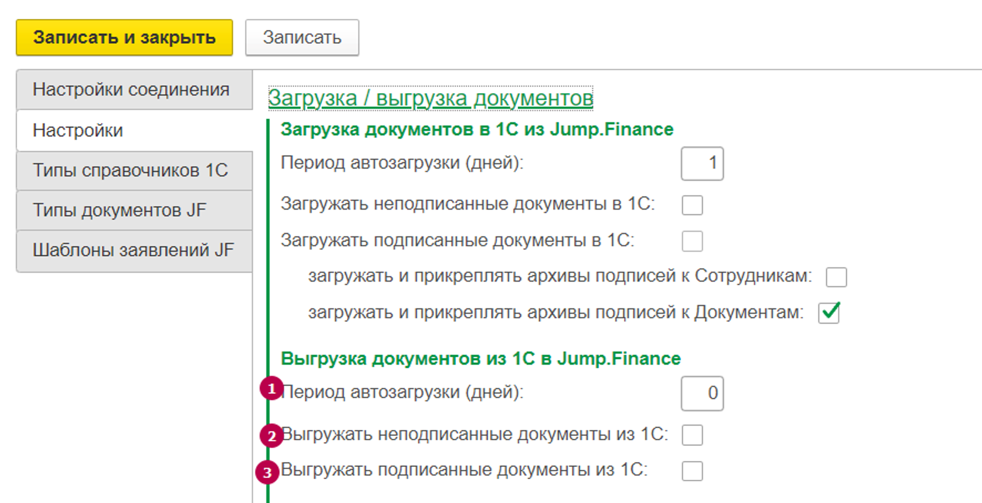Click the export autoload period field showing 0
This screenshot has height=503, width=982.
coord(702,393)
